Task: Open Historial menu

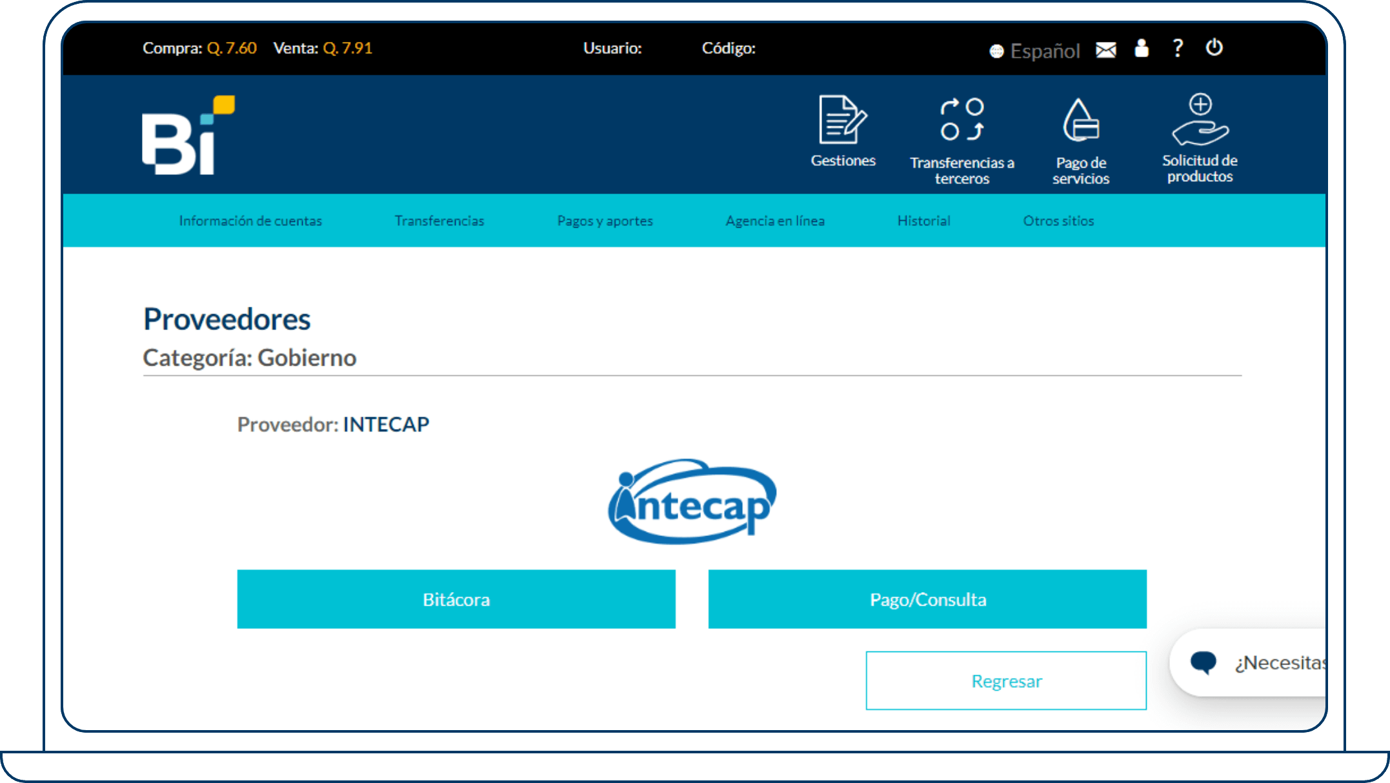Action: [924, 221]
